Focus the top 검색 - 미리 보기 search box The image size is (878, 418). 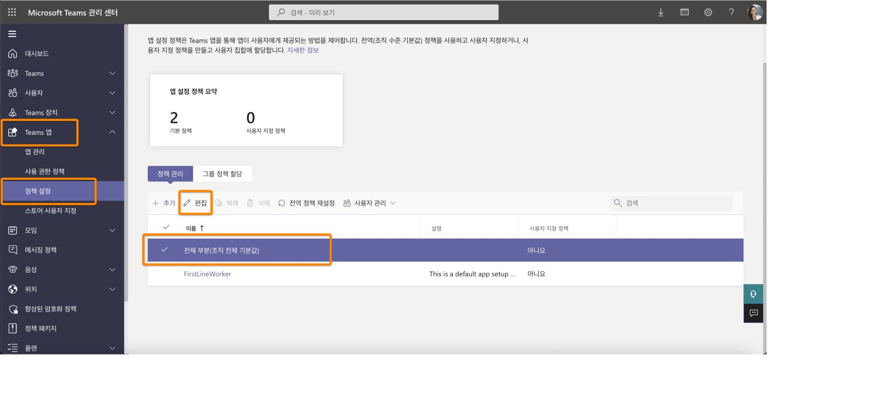[384, 12]
